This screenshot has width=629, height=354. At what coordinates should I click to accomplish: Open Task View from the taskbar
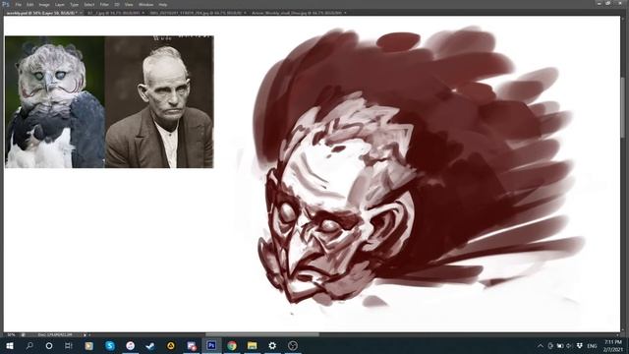coord(69,345)
